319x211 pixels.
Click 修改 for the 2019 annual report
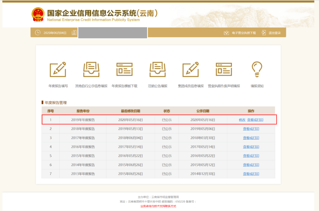coord(242,120)
